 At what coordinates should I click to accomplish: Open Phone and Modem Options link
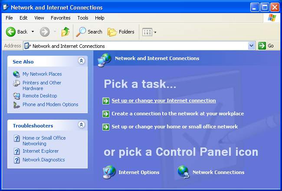point(50,104)
